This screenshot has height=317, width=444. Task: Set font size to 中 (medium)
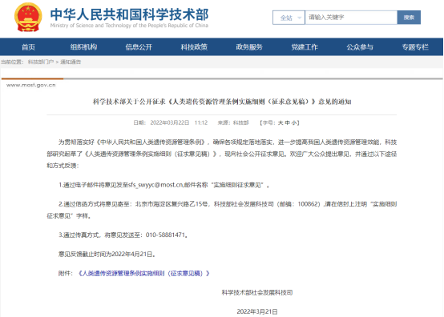coord(288,122)
